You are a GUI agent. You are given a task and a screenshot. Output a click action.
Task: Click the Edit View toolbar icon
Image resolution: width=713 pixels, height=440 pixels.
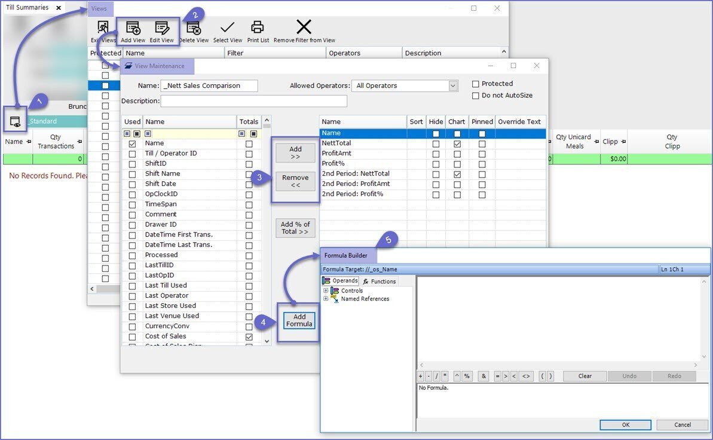(x=161, y=28)
